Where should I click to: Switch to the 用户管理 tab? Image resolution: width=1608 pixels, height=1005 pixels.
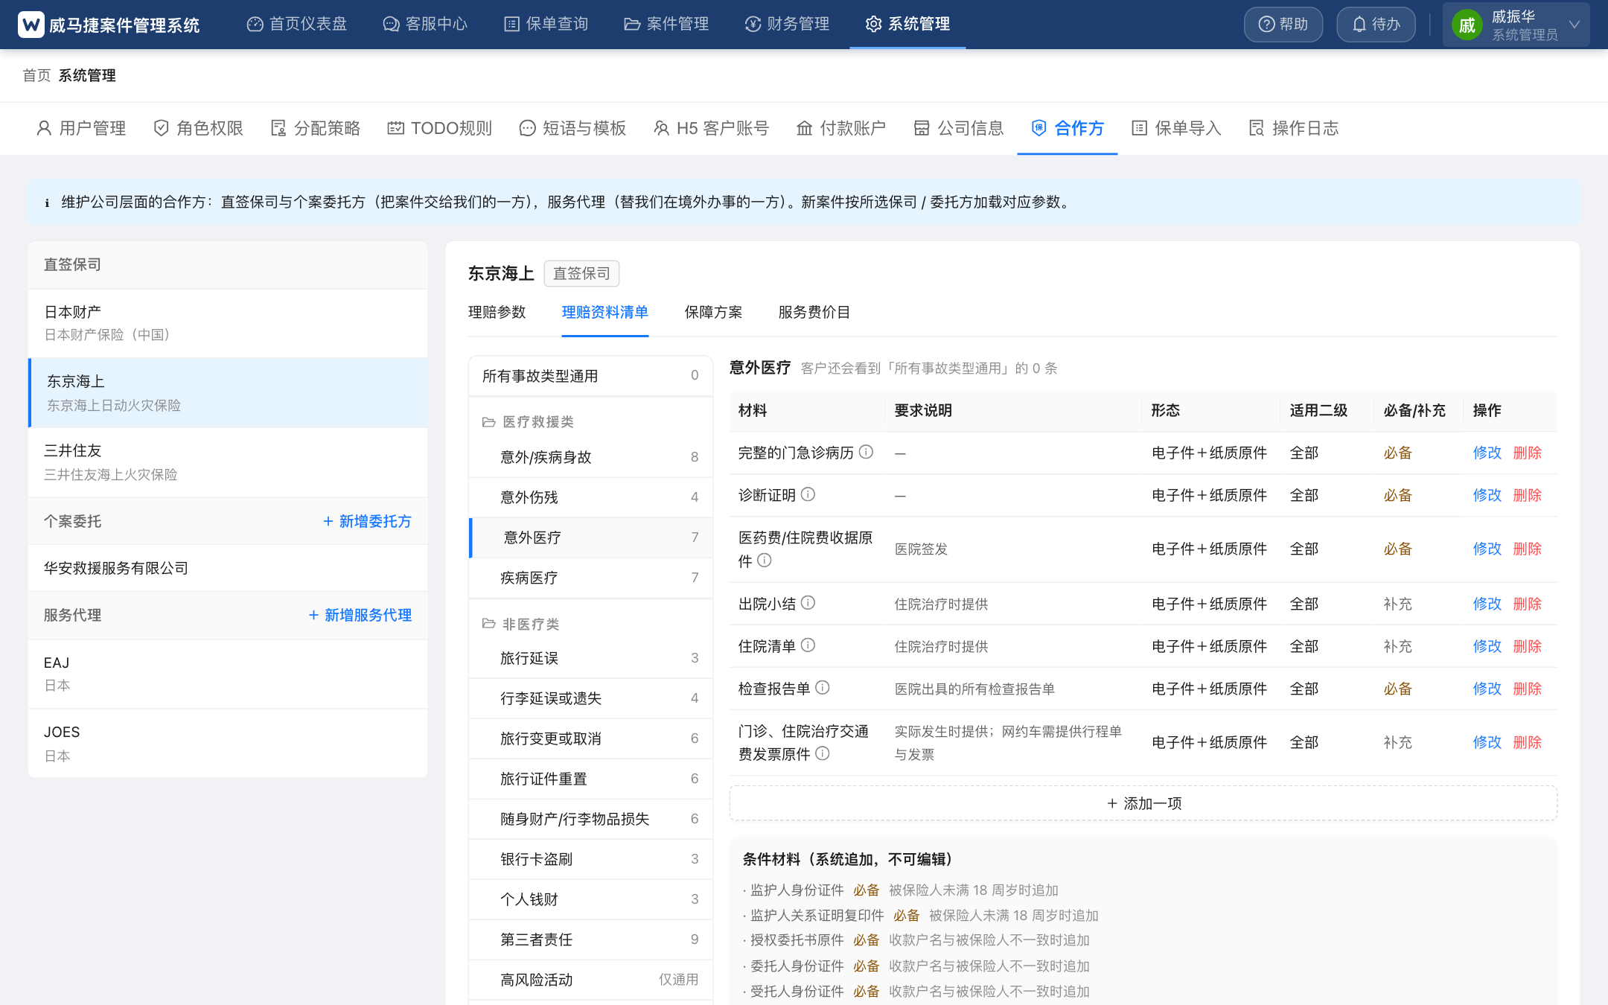point(81,128)
